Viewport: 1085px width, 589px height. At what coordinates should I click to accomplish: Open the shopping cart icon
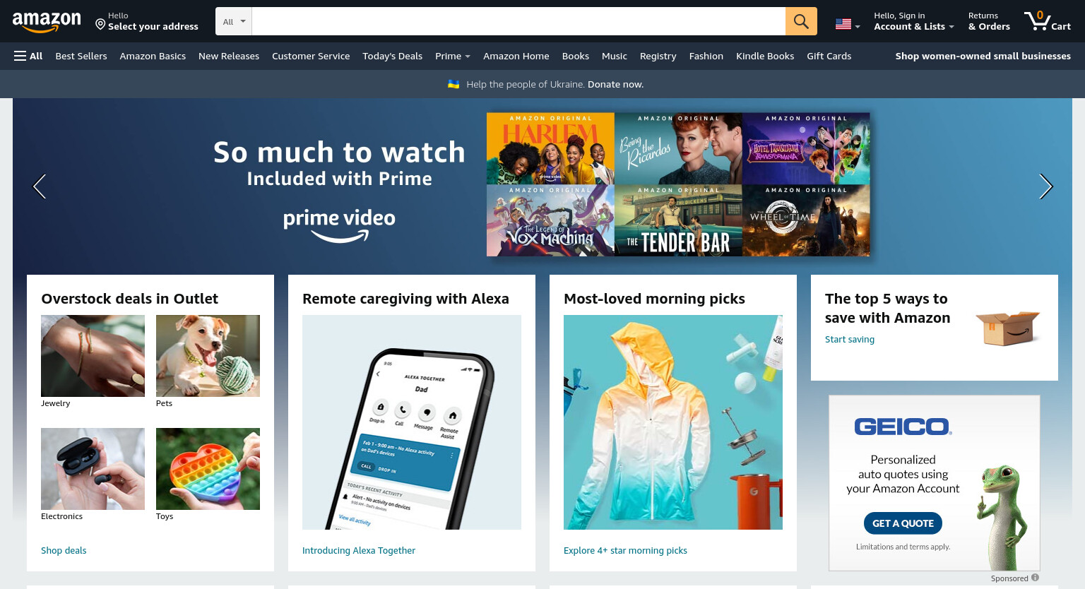[1048, 21]
